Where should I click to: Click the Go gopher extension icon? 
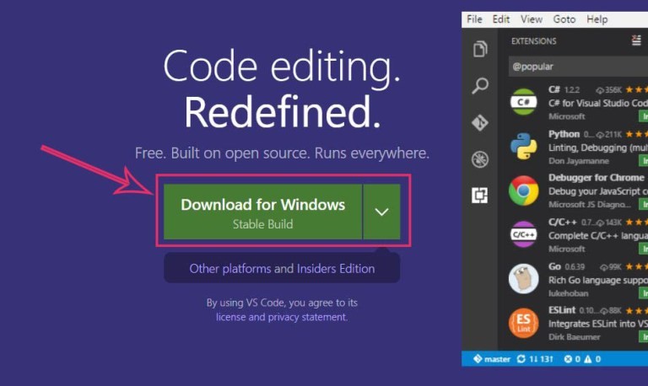point(524,279)
